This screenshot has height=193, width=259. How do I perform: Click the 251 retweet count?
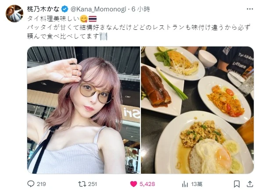(92, 184)
